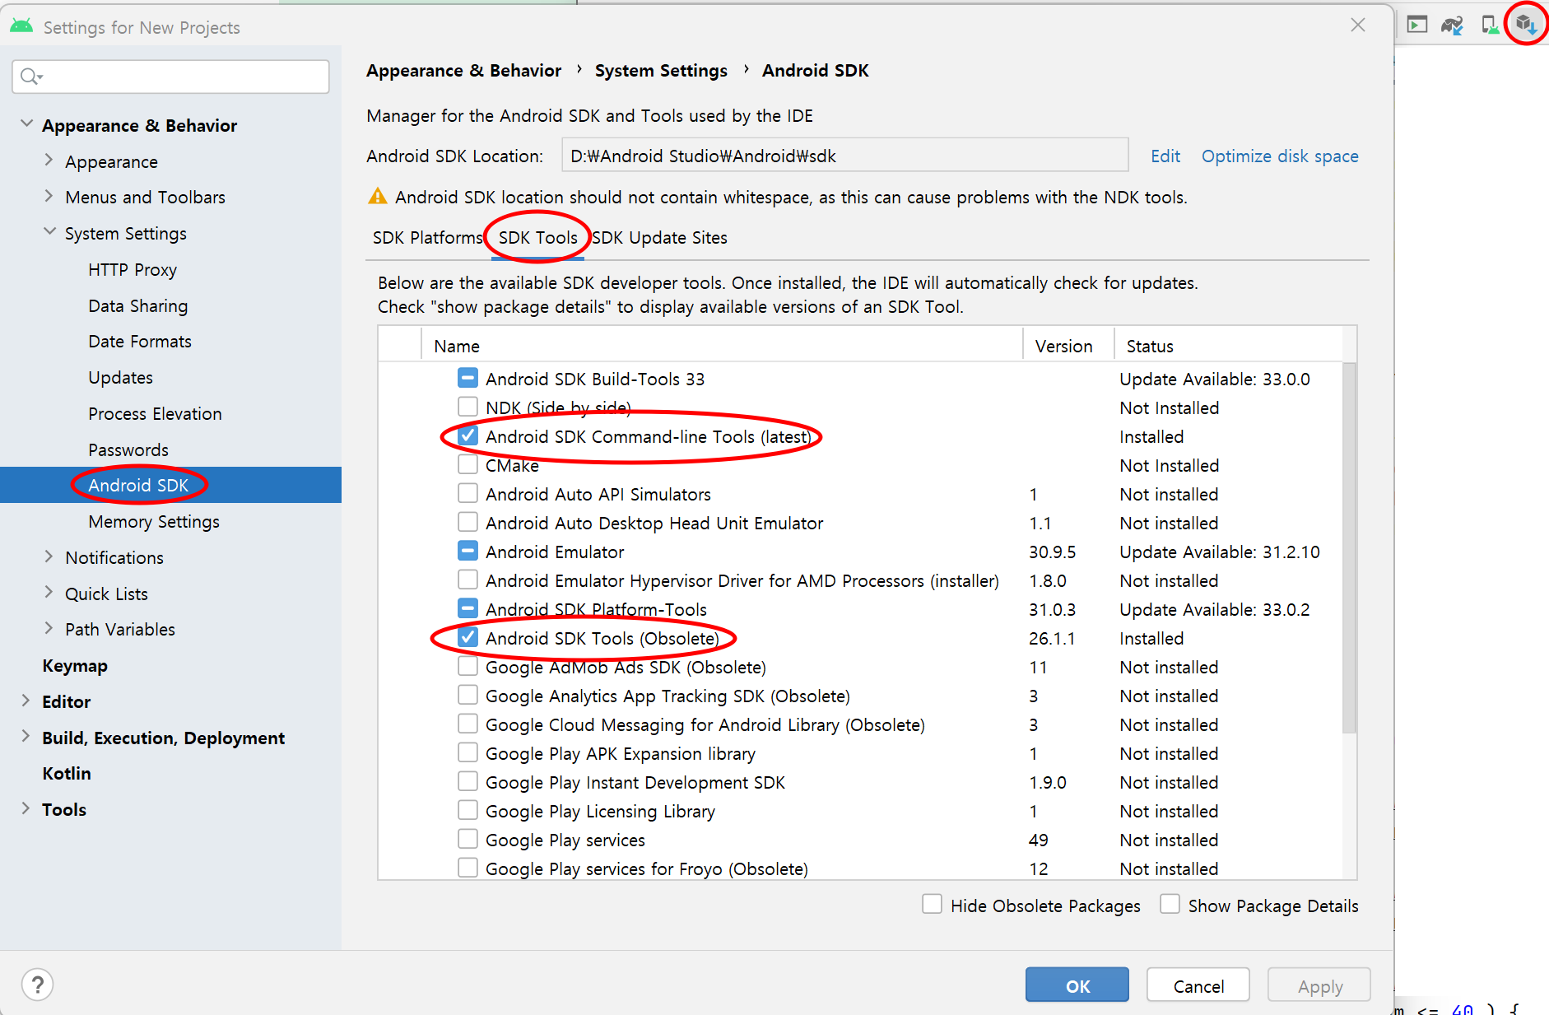Check Google Play services for Froyo
The height and width of the screenshot is (1015, 1549).
pyautogui.click(x=467, y=868)
